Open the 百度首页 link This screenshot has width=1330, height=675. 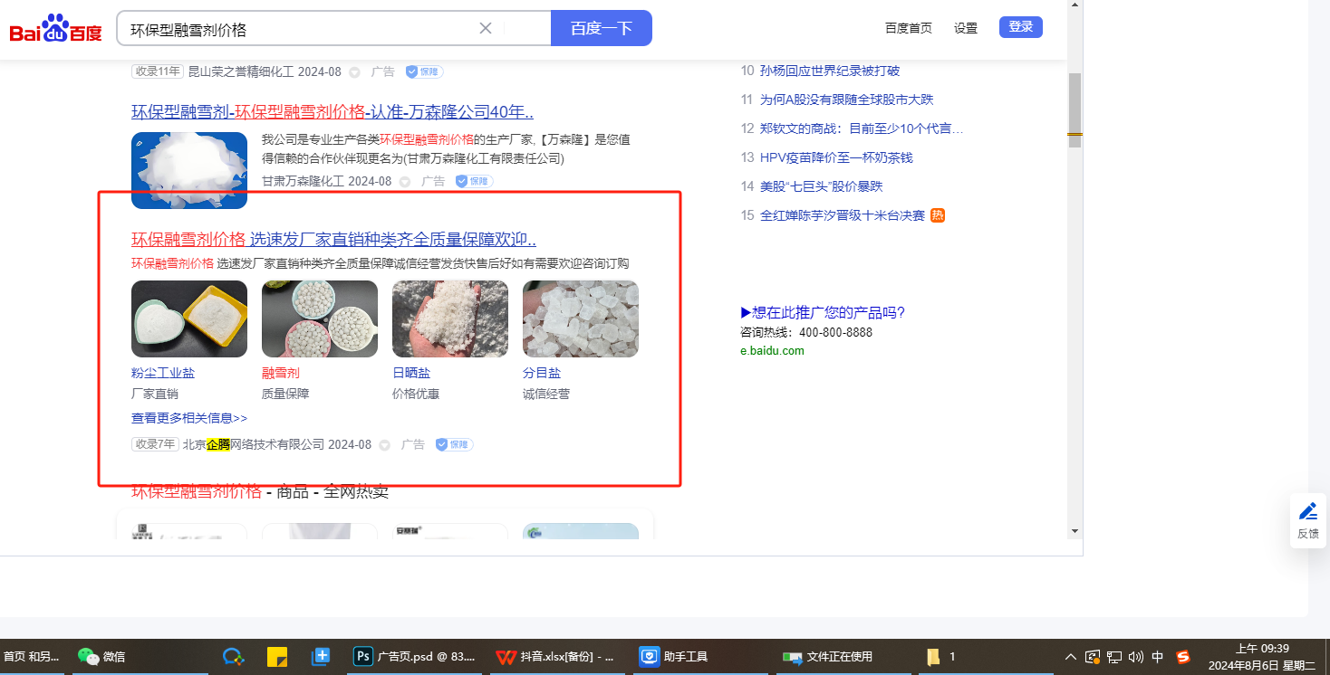909,28
